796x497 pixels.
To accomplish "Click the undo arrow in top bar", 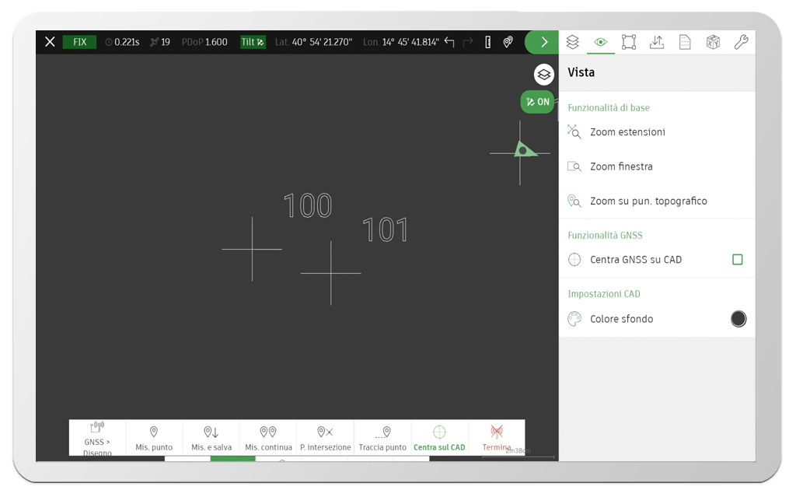I will 449,42.
